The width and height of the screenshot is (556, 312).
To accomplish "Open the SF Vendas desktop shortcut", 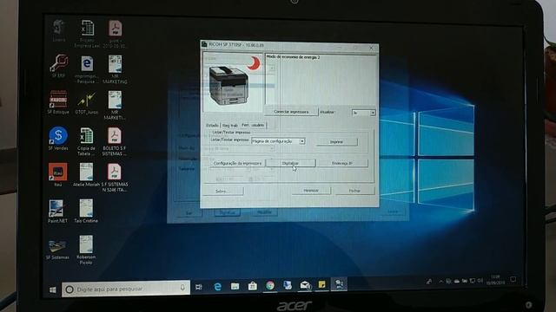I will click(x=58, y=139).
